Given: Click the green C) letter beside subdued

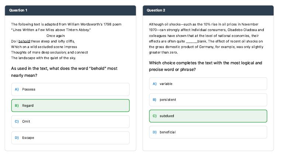Looking at the screenshot, I should [x=155, y=116].
